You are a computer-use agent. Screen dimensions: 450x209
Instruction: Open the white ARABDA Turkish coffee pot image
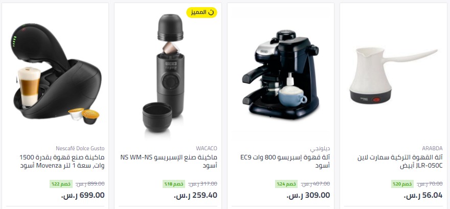tap(393, 76)
